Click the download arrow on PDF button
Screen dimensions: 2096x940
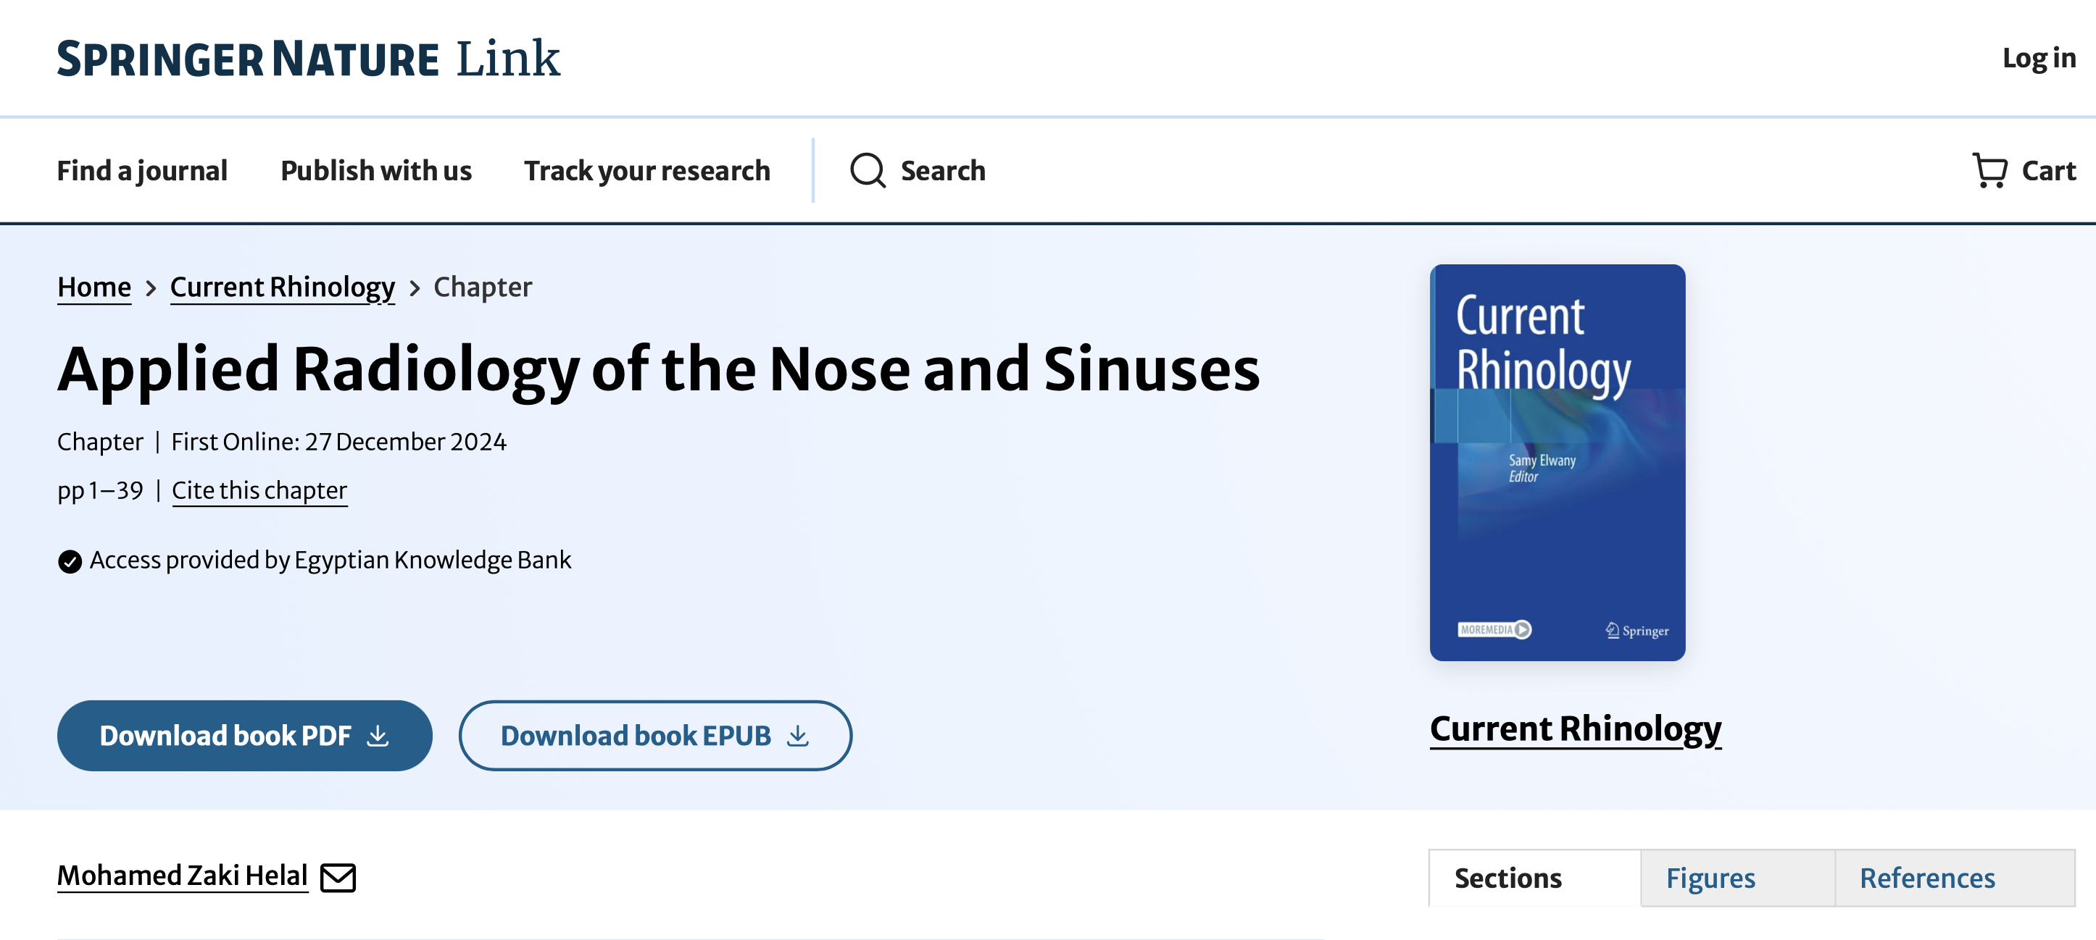click(378, 736)
